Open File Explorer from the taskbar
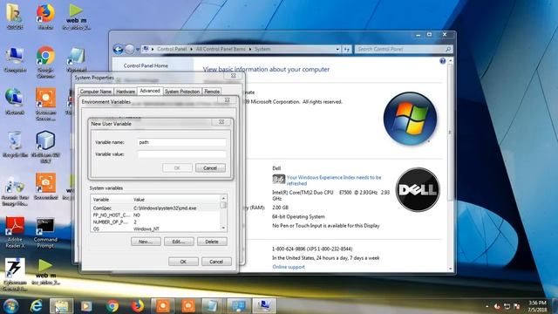 (x=61, y=306)
